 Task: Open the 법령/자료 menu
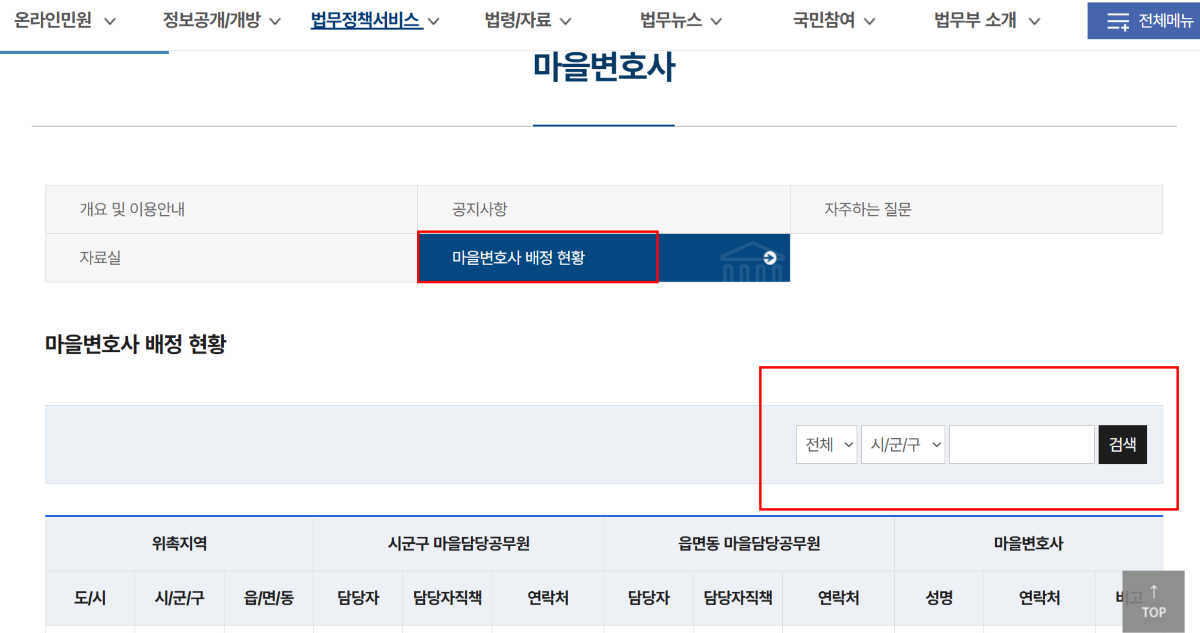point(518,20)
